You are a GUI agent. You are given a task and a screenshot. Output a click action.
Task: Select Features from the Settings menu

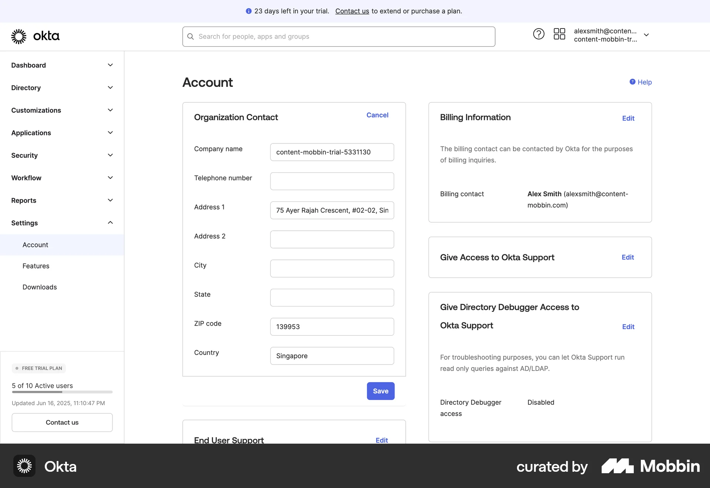click(36, 266)
